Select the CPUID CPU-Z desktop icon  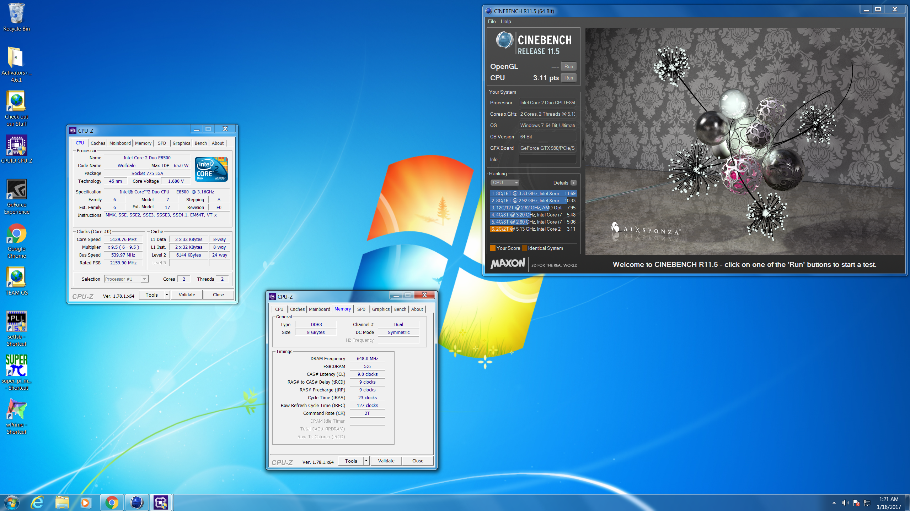pyautogui.click(x=16, y=149)
